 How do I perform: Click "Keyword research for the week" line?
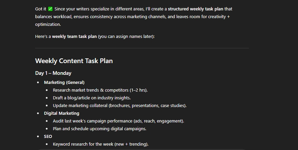point(100,144)
